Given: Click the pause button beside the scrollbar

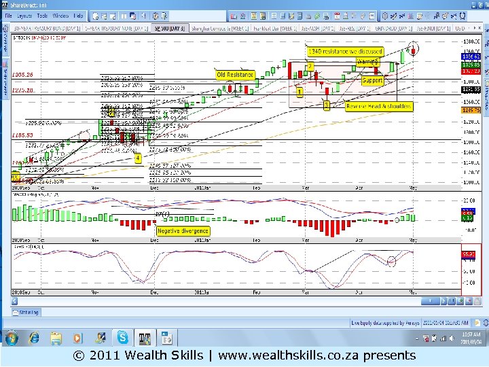Looking at the screenshot, I should click(452, 301).
